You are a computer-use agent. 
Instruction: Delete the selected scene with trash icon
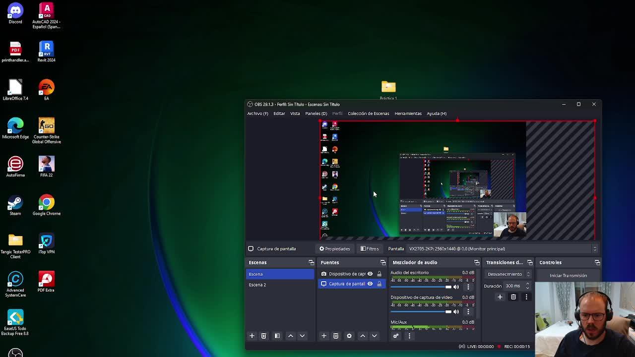264,336
